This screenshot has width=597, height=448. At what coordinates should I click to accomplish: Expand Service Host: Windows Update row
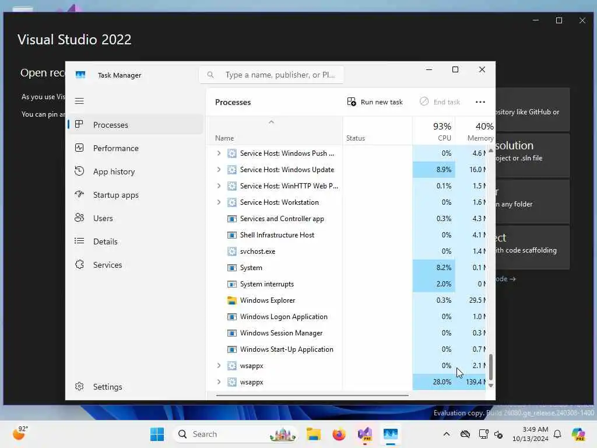click(x=219, y=170)
